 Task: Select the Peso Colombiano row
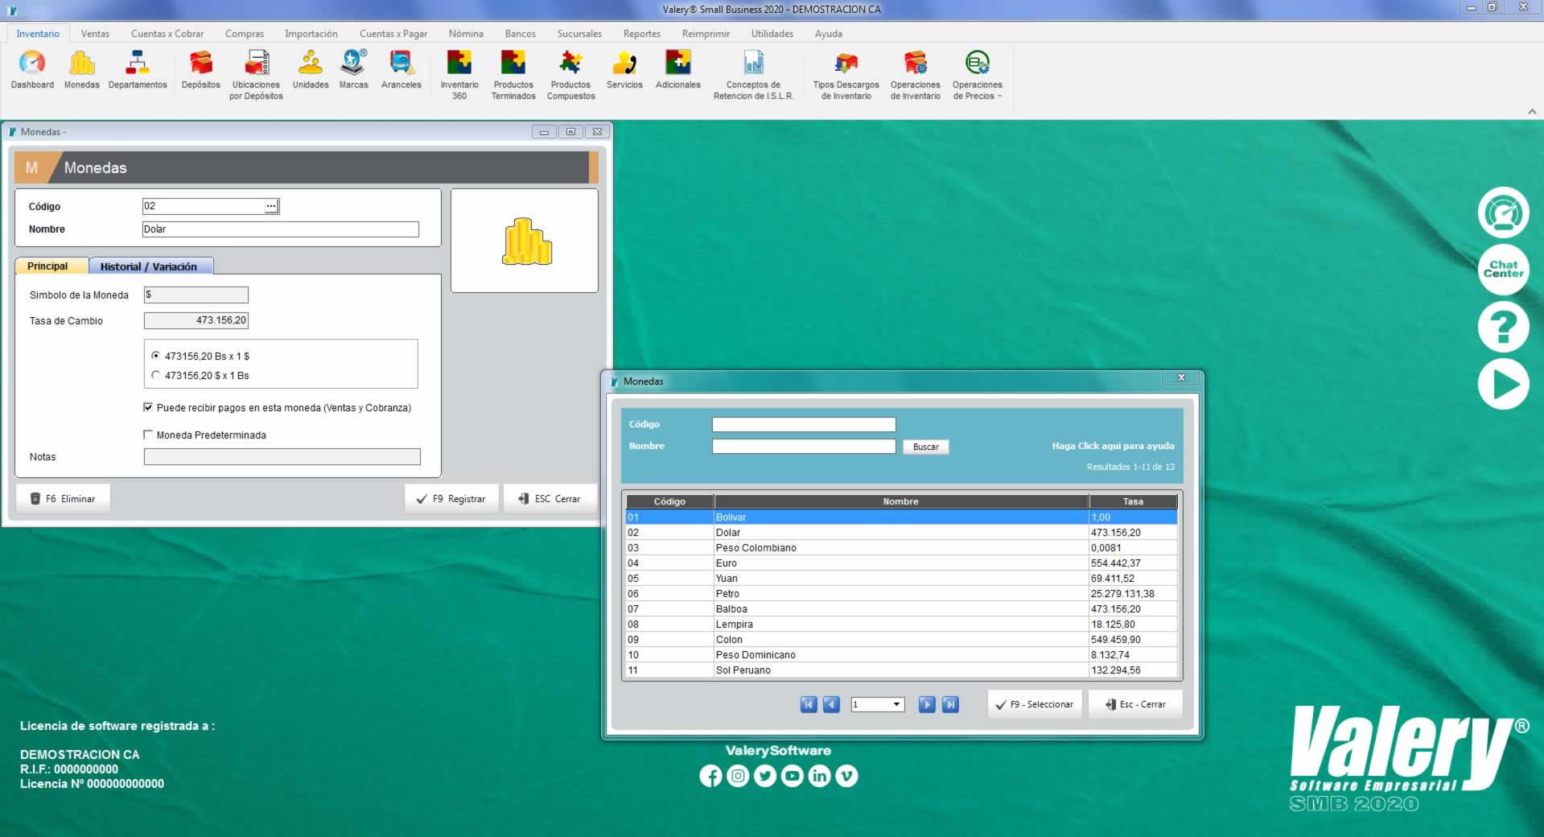coord(901,547)
